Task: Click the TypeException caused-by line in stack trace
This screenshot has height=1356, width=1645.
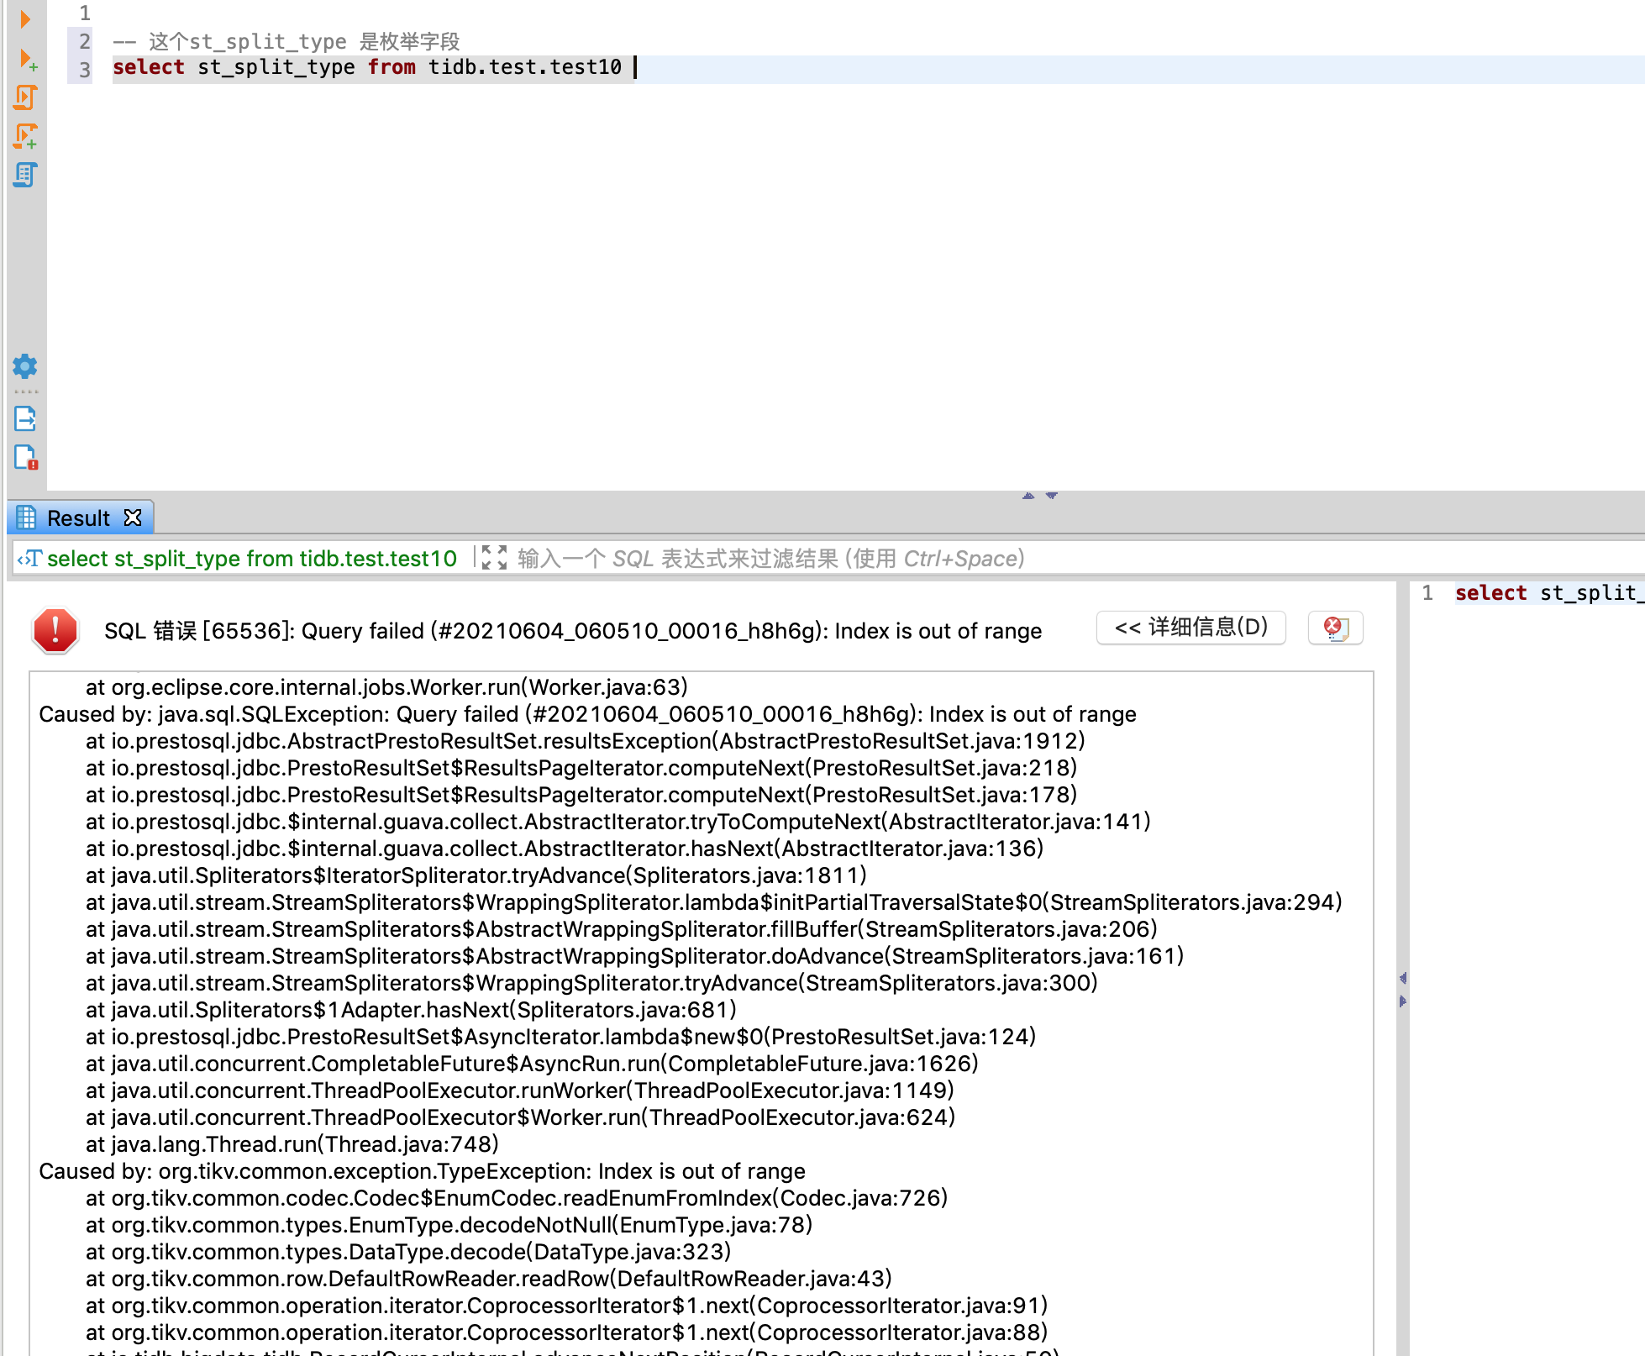Action: click(422, 1171)
